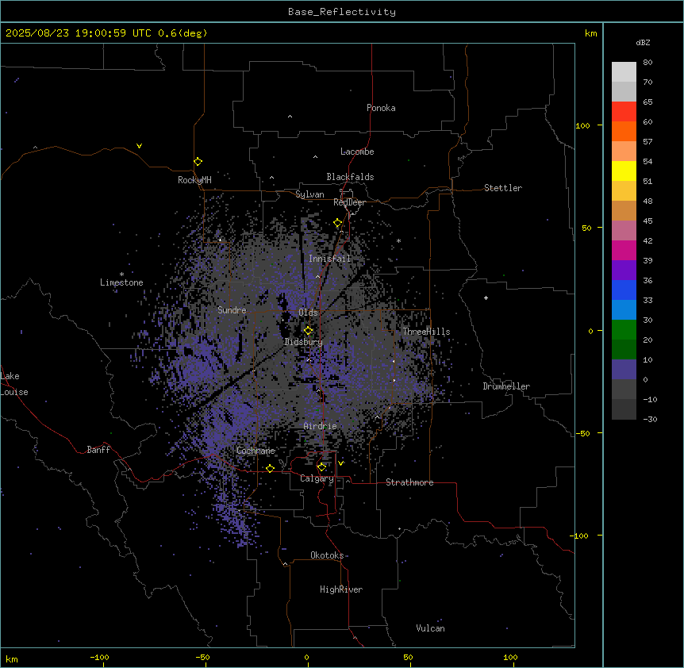Screen dimensions: 684x668
Task: Click the asterisk marker east of Innisfail
Action: (398, 240)
